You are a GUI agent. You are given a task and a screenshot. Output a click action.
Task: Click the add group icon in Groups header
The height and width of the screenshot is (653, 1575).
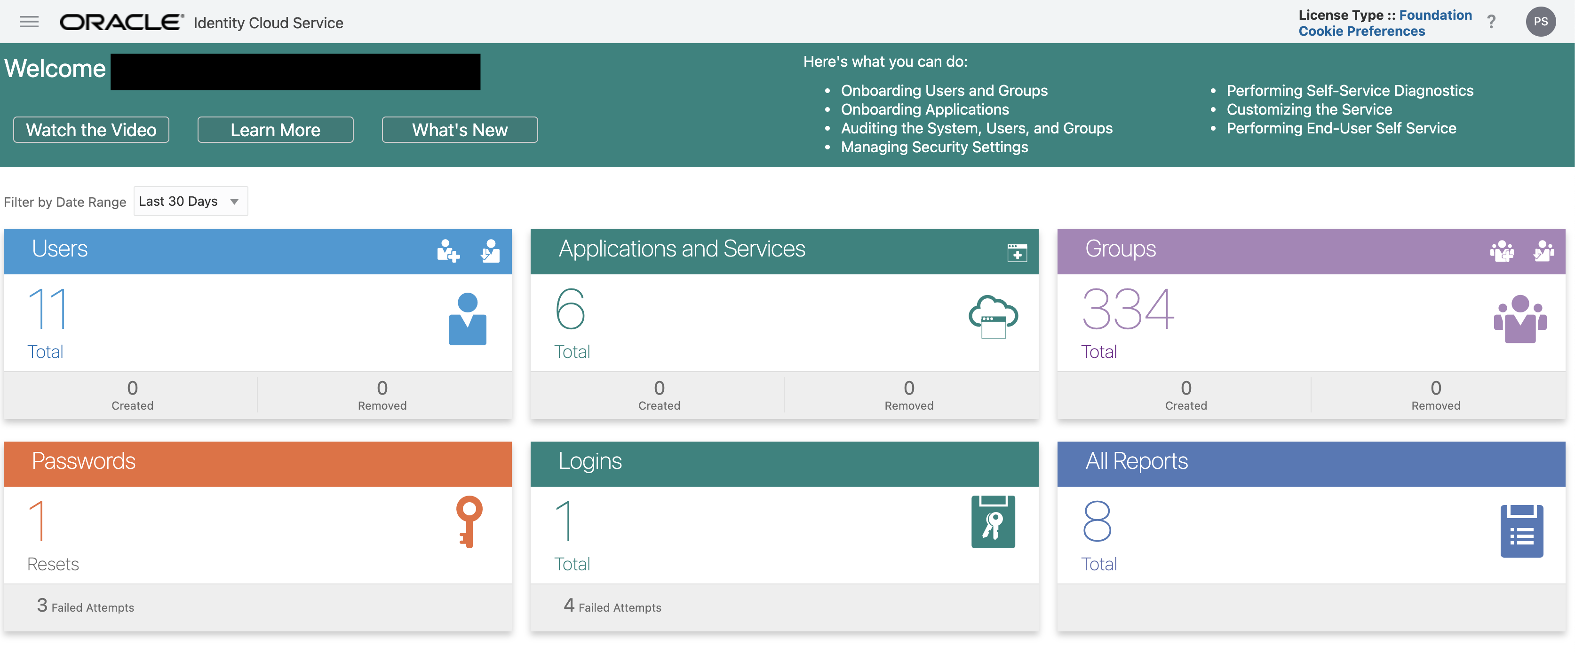pos(1502,250)
